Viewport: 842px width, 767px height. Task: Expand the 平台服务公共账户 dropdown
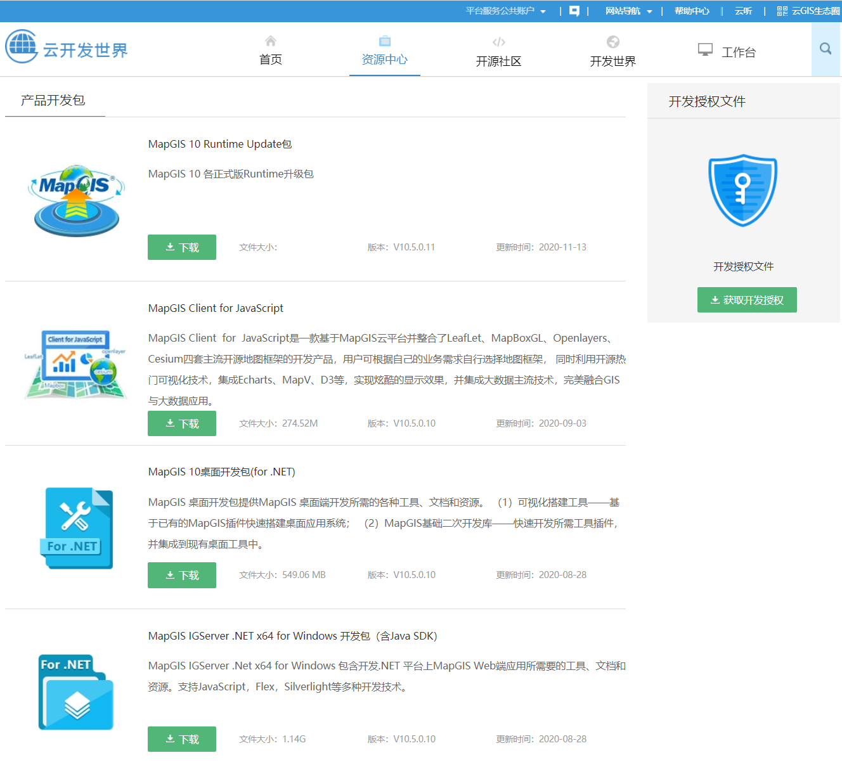(x=506, y=11)
